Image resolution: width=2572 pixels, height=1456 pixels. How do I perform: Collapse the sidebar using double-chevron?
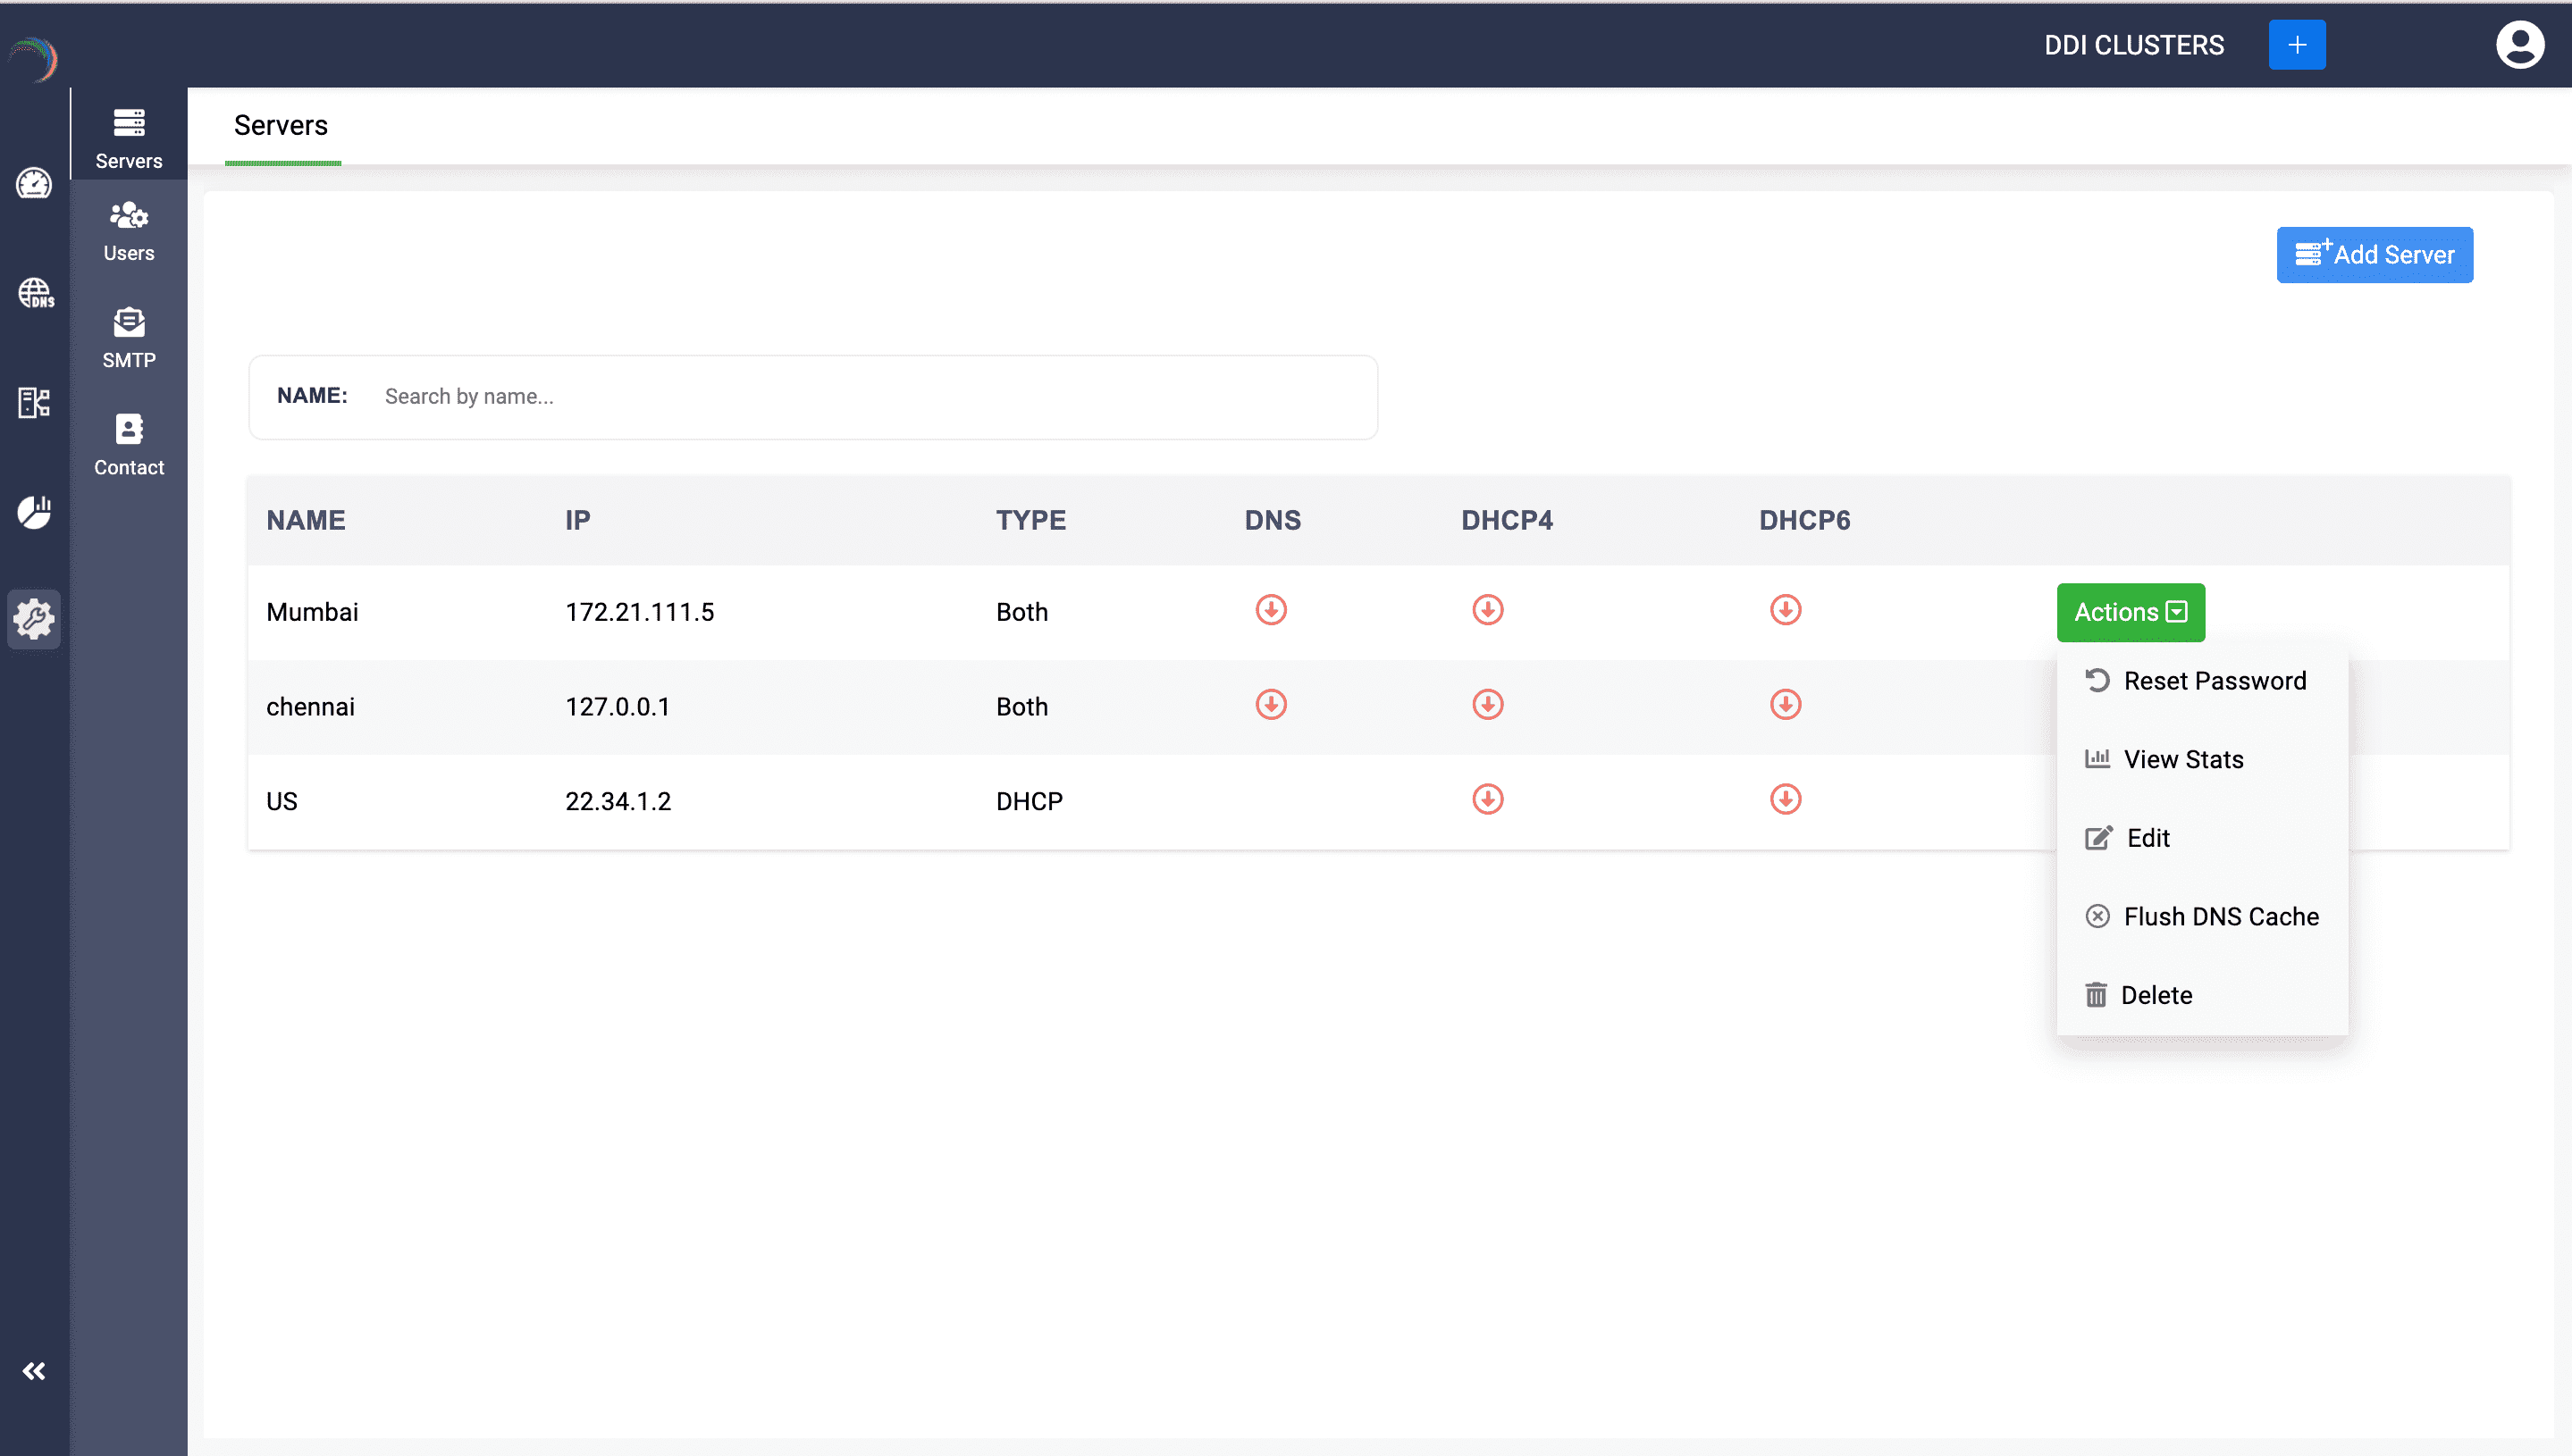tap(34, 1371)
